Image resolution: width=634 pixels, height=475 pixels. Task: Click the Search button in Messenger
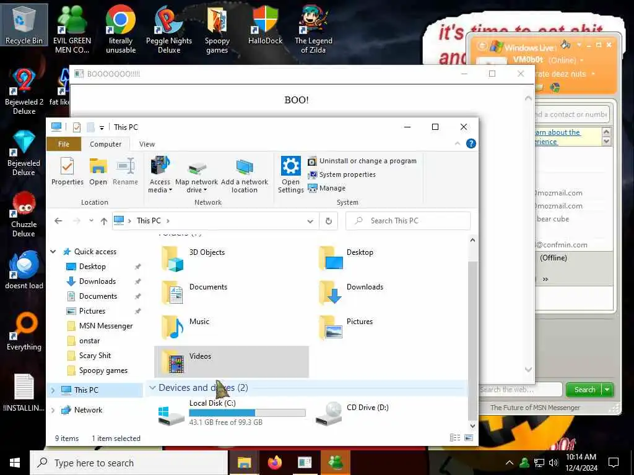click(584, 390)
